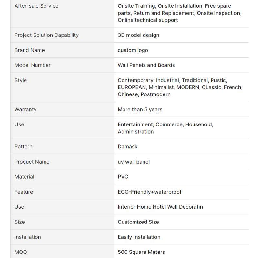Click the Brand Name row label

29,50
